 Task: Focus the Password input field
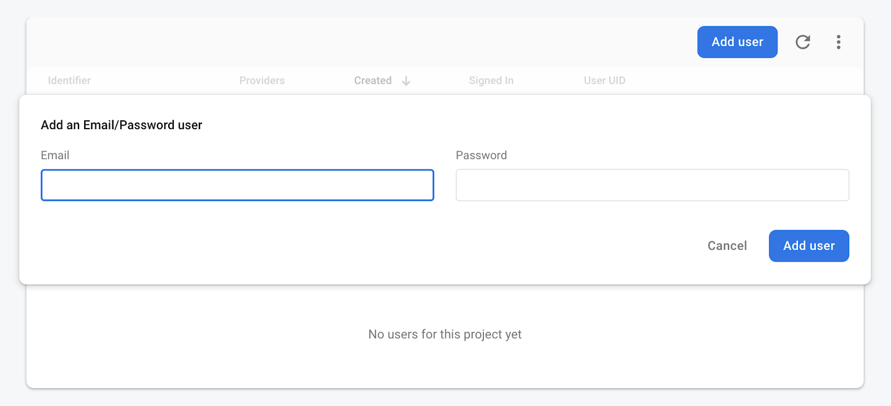652,185
